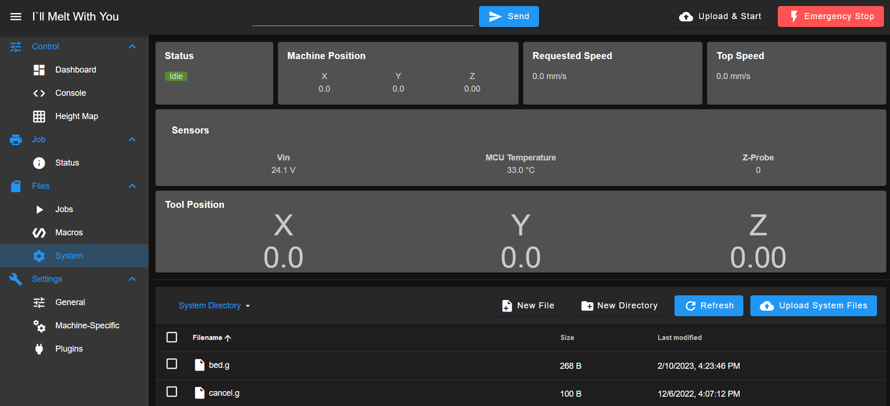Sort by Last modified column header
Viewport: 890px width, 406px height.
tap(680, 338)
